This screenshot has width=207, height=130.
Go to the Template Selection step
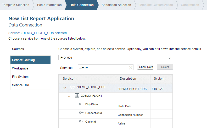[16, 5]
